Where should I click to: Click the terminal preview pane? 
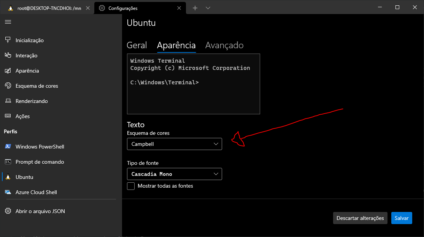(x=193, y=84)
